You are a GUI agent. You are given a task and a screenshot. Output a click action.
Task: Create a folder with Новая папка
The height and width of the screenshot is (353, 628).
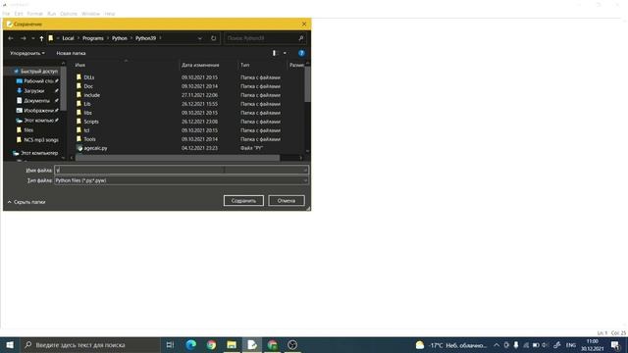pos(71,53)
